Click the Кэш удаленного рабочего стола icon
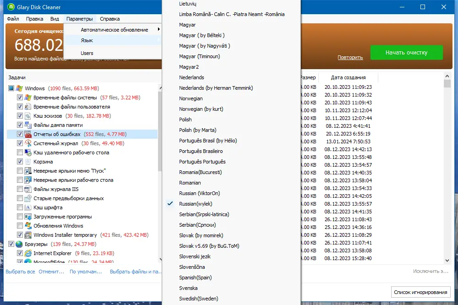 [x=28, y=152]
